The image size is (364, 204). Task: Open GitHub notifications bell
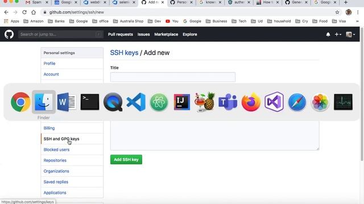pyautogui.click(x=328, y=35)
